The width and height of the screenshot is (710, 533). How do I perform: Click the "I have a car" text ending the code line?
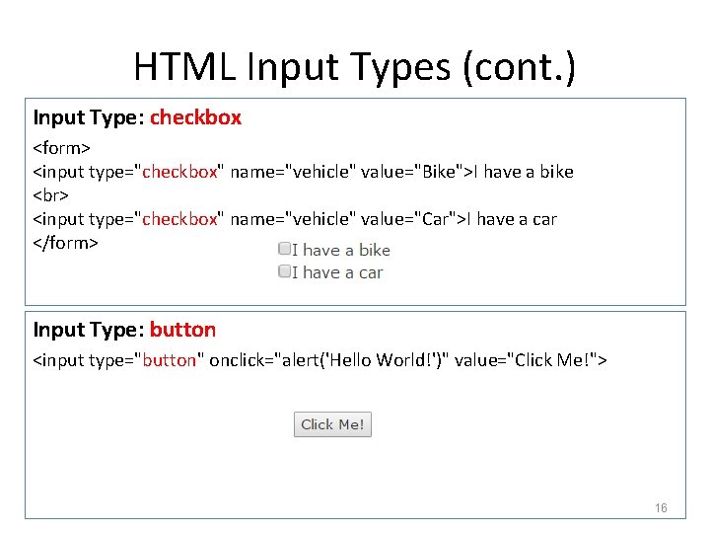pyautogui.click(x=512, y=219)
